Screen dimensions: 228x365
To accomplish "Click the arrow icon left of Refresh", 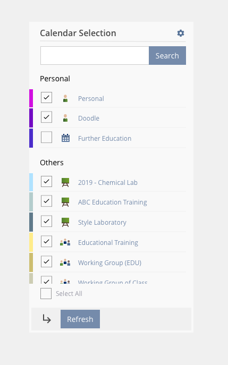I will click(x=47, y=319).
